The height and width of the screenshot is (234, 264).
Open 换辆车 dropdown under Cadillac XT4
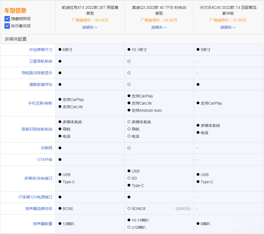click(x=90, y=27)
